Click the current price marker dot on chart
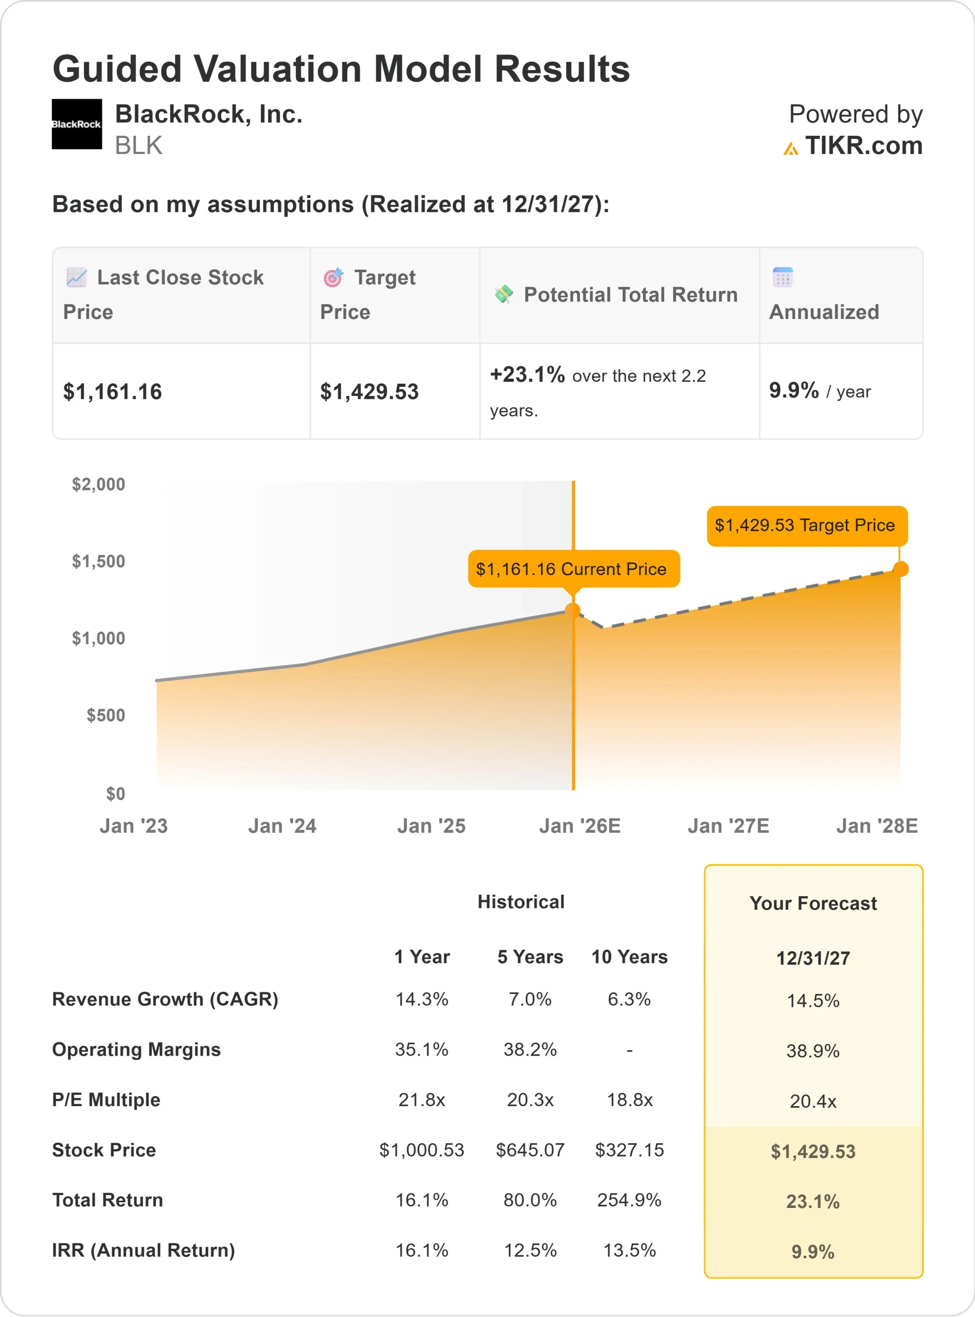 (573, 610)
